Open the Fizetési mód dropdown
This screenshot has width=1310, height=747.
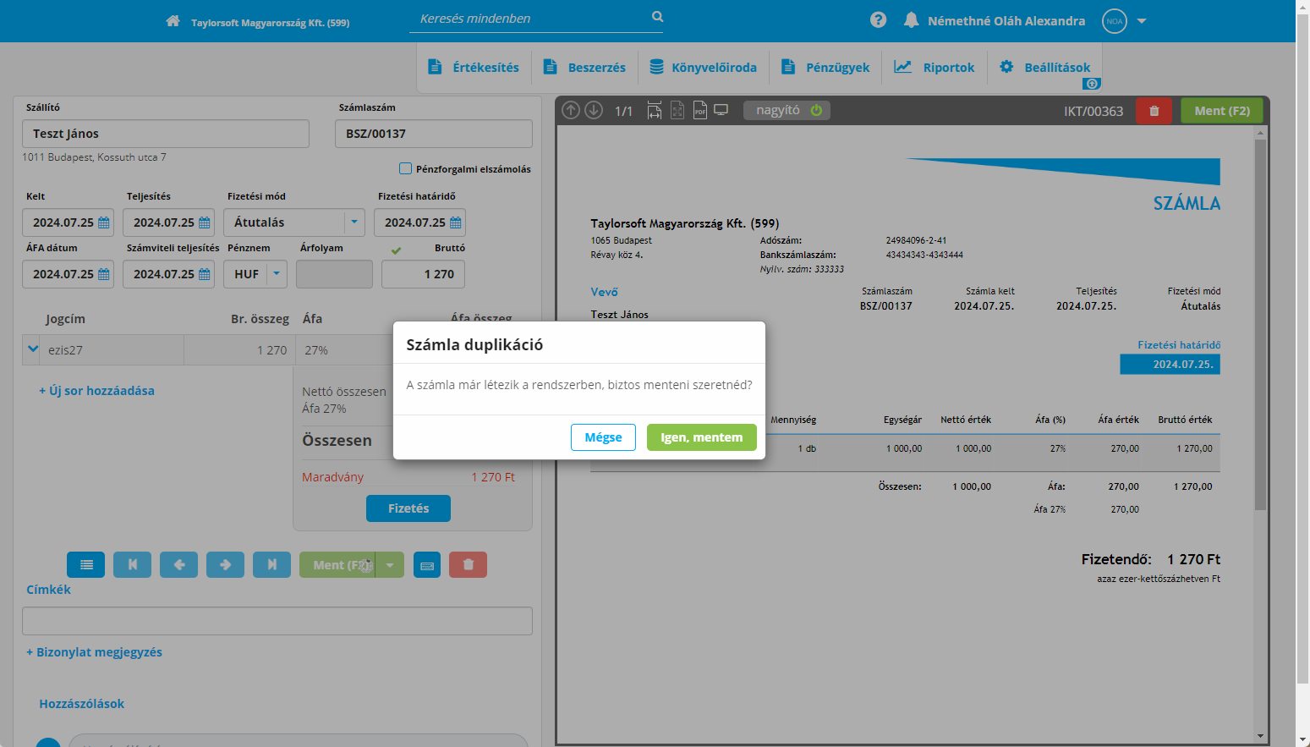[354, 222]
